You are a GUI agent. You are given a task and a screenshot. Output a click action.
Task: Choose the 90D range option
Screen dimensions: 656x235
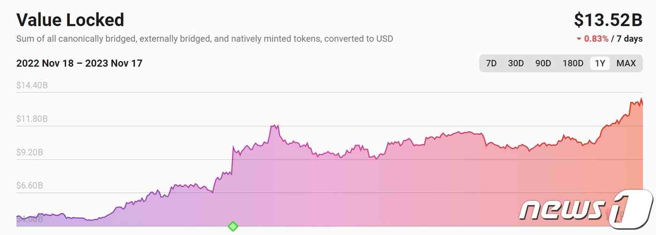(x=543, y=63)
